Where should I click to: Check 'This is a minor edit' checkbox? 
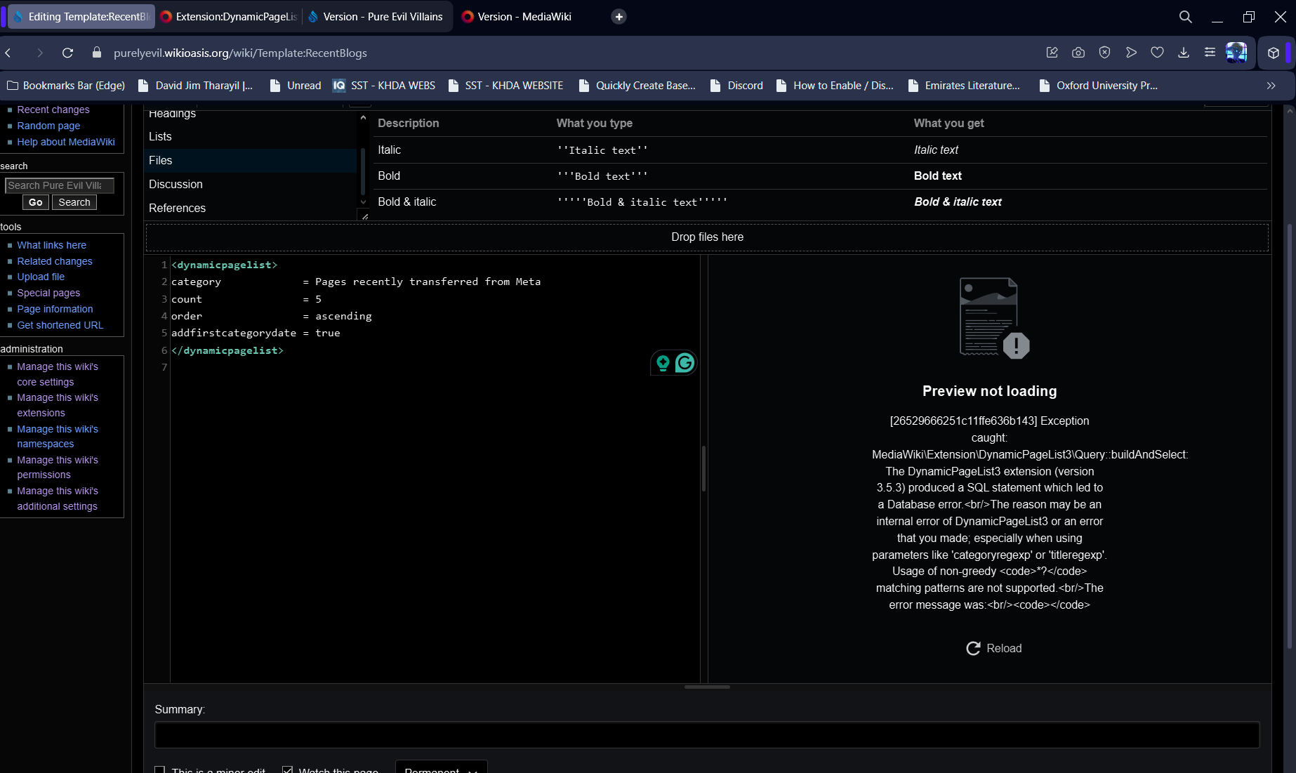click(160, 770)
